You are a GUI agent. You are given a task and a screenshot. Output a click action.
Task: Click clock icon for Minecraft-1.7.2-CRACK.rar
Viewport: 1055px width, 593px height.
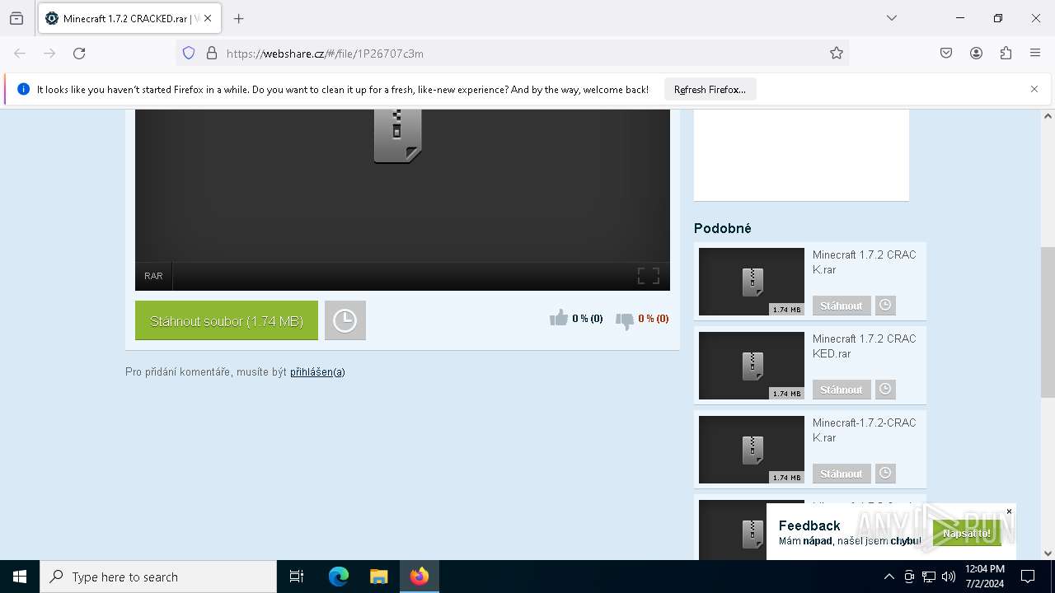coord(885,474)
